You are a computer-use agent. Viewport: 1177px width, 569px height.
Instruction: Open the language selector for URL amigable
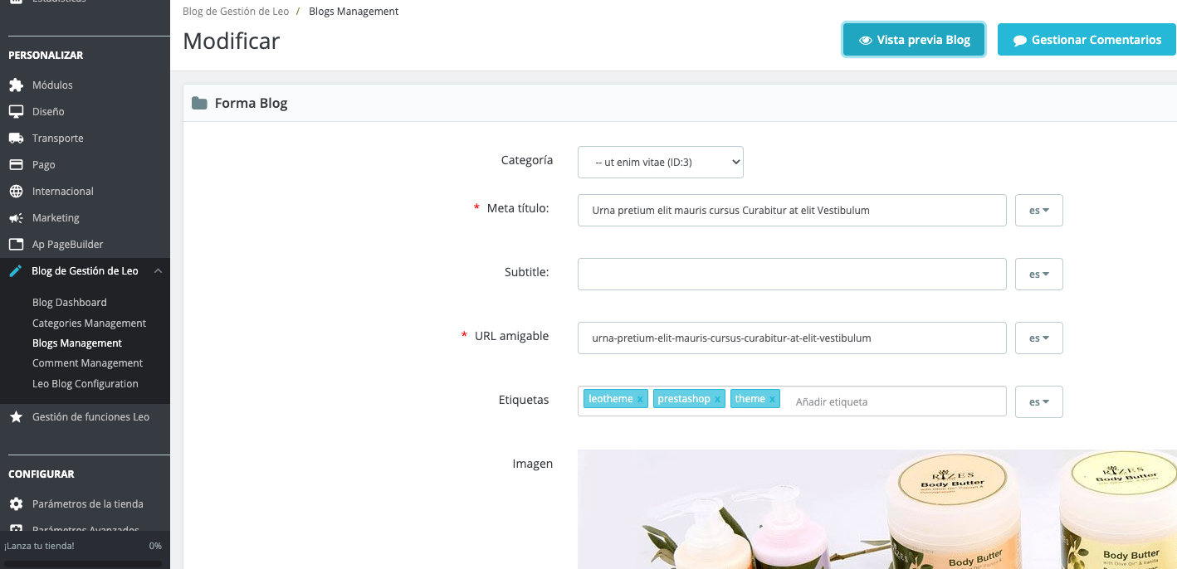click(x=1039, y=338)
